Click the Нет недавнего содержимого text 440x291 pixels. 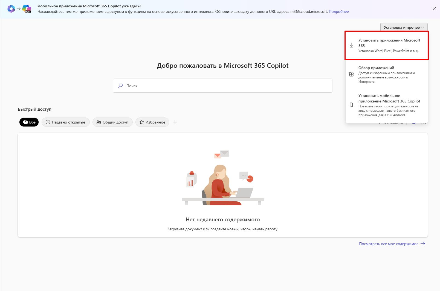click(223, 219)
